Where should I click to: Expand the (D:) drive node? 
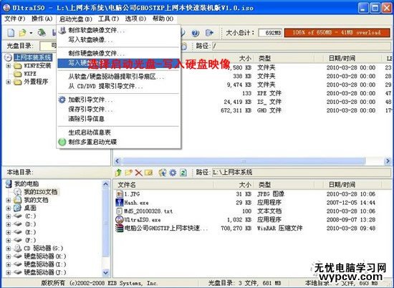tap(9, 224)
